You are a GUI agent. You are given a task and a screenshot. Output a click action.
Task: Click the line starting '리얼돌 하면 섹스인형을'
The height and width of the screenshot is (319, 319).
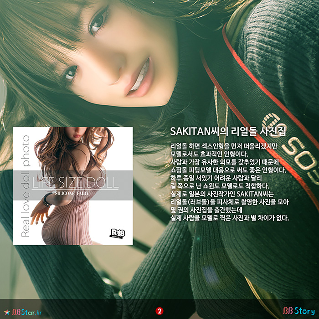224,146
